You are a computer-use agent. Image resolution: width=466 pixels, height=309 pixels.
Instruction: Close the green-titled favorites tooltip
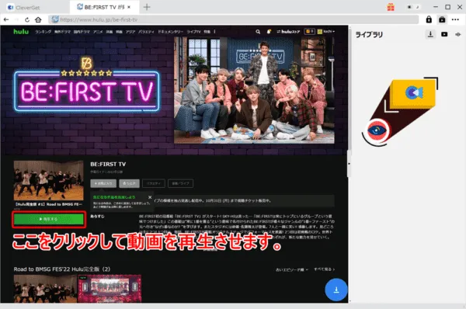click(150, 197)
